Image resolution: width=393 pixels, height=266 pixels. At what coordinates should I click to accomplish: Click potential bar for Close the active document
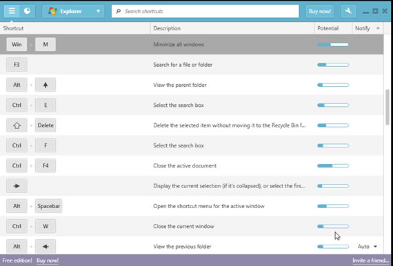click(x=333, y=165)
